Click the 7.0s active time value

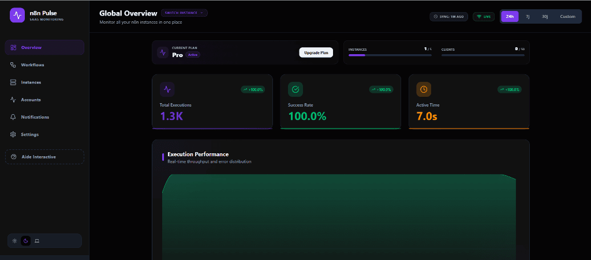click(427, 116)
